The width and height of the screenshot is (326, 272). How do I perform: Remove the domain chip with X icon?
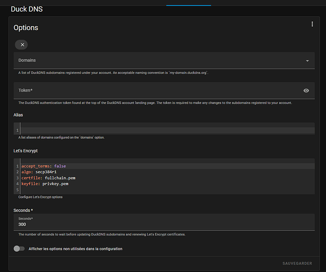21,45
